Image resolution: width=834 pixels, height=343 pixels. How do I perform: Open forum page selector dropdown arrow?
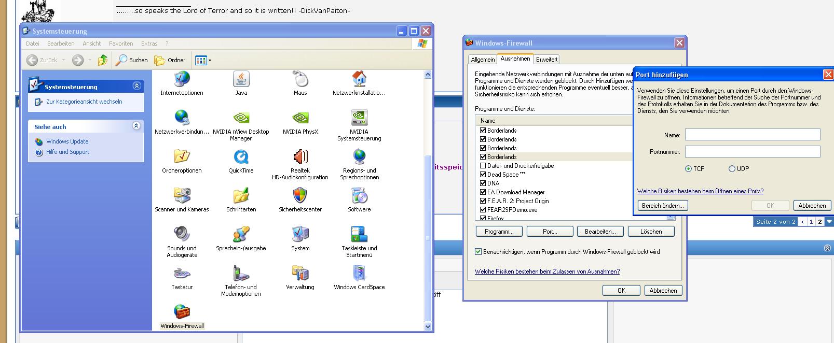(x=829, y=222)
